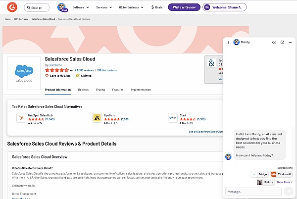Expand the star rating breakdown chevron
The image size is (297, 199).
[71, 70]
